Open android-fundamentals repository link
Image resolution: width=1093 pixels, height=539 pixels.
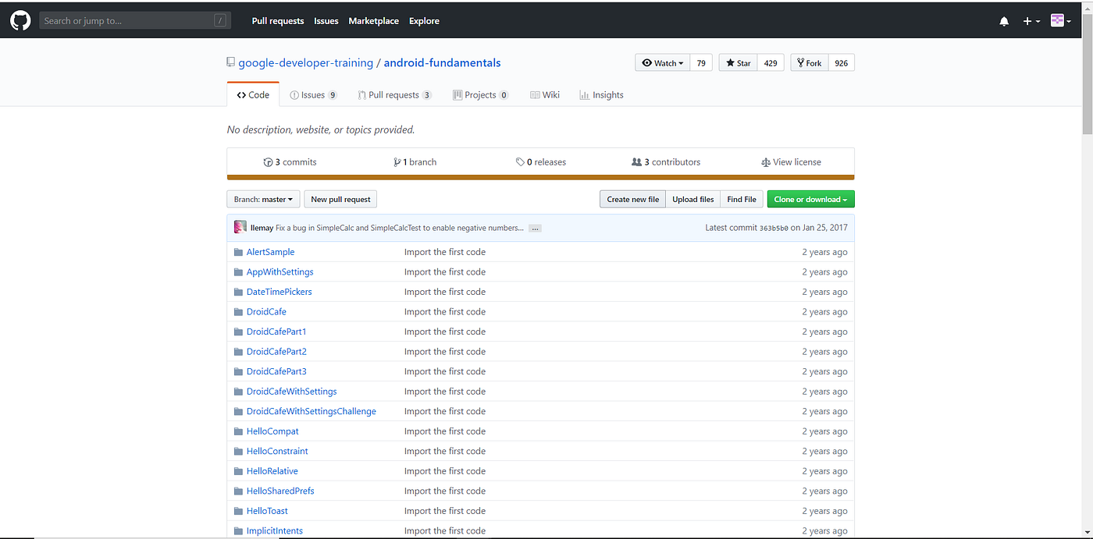(x=442, y=62)
